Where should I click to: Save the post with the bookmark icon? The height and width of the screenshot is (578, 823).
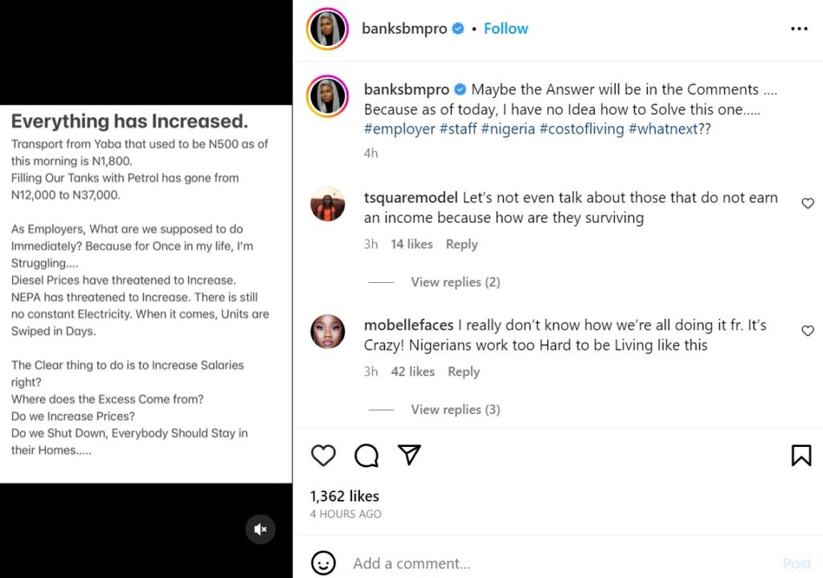(x=800, y=456)
